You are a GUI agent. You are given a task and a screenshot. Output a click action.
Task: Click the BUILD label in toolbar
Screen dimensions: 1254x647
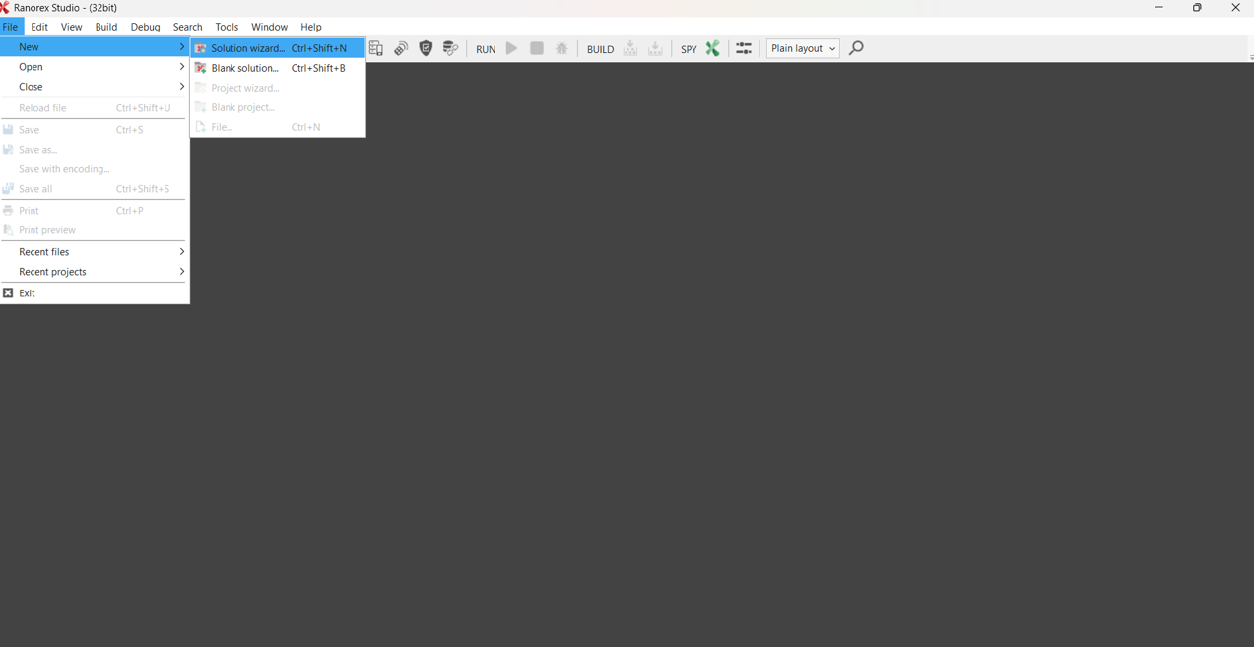coord(600,49)
